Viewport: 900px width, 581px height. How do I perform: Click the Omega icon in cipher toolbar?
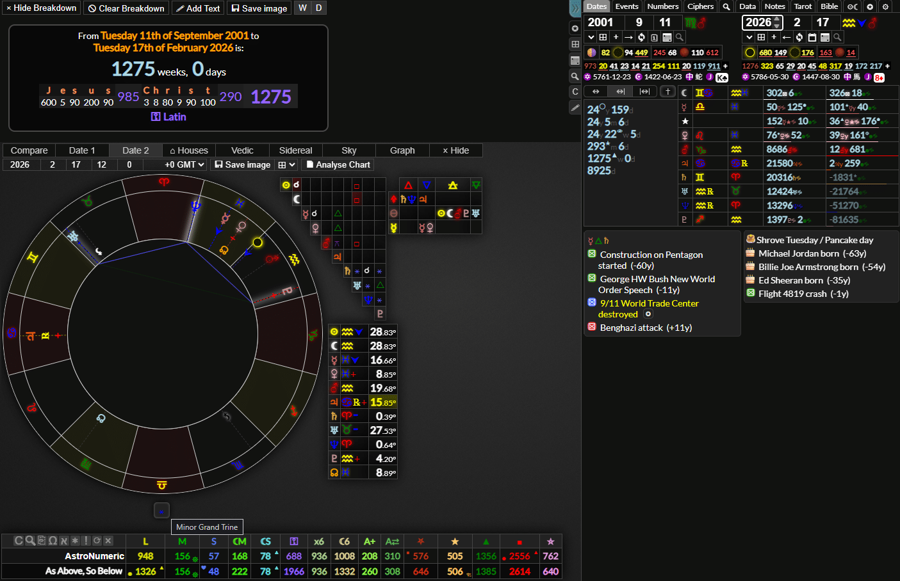(x=53, y=541)
